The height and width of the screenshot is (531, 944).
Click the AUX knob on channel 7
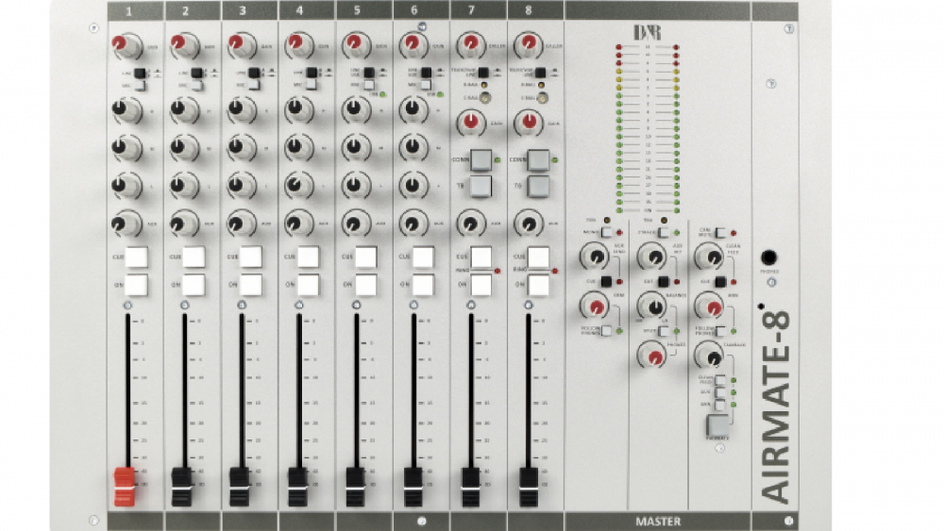tap(471, 224)
